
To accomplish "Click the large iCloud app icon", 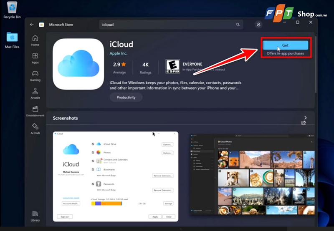I will (x=78, y=64).
